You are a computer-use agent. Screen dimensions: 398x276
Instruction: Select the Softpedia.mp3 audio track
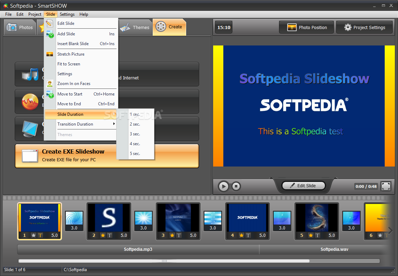click(x=138, y=249)
